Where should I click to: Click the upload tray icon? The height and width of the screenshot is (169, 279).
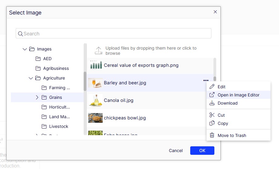(x=98, y=50)
